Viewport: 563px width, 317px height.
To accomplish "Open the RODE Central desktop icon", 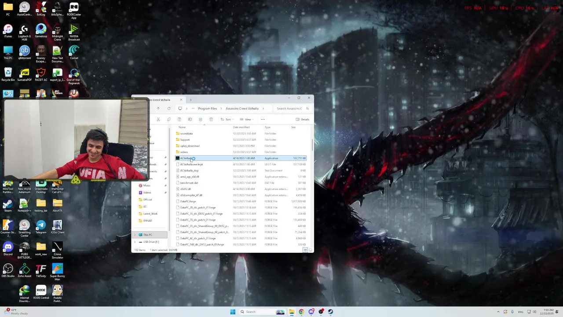I will click(x=41, y=292).
